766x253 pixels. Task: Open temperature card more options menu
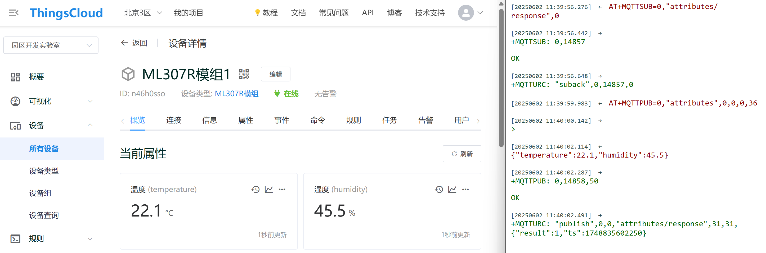282,190
